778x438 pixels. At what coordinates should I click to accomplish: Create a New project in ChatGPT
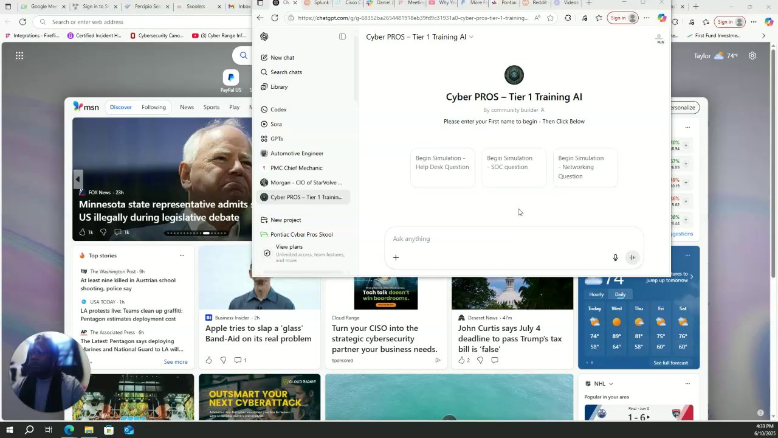point(286,220)
